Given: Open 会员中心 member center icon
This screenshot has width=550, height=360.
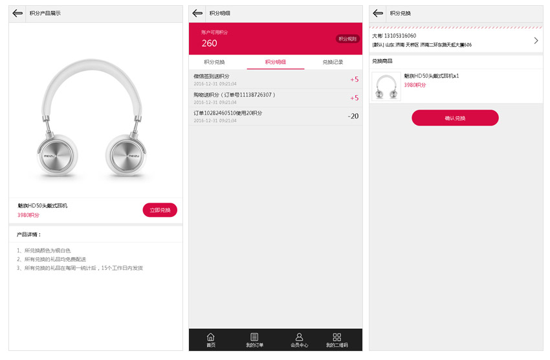Looking at the screenshot, I should [x=299, y=340].
